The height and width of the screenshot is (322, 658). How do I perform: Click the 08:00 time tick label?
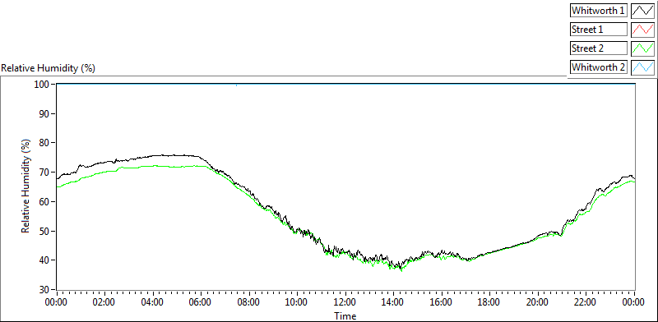point(249,302)
